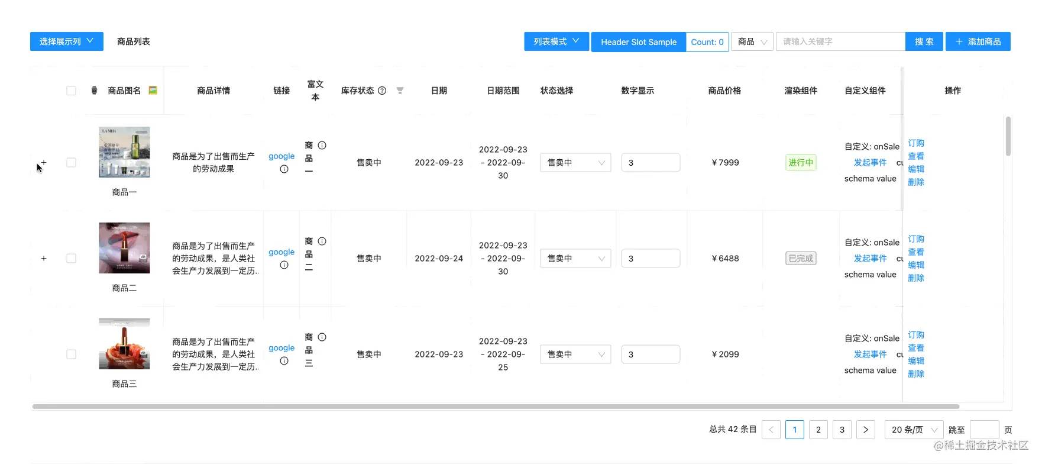Screen dimensions: 1042x464
Task: Open the 20 条/页 page size selector
Action: click(x=914, y=430)
